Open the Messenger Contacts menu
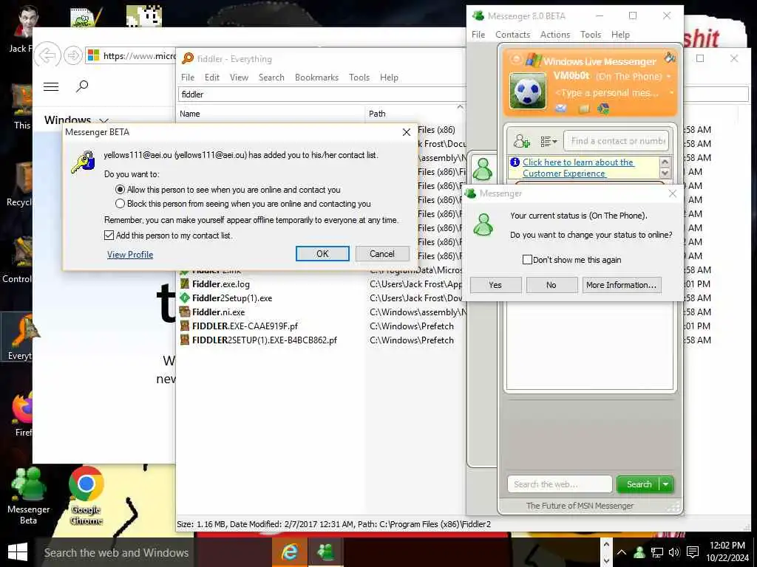Screen dimensions: 757x567 (x=513, y=35)
